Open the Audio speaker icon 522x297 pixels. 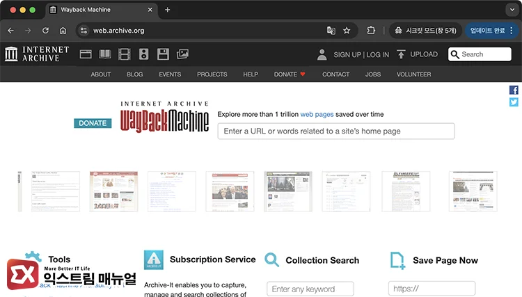[x=144, y=54]
